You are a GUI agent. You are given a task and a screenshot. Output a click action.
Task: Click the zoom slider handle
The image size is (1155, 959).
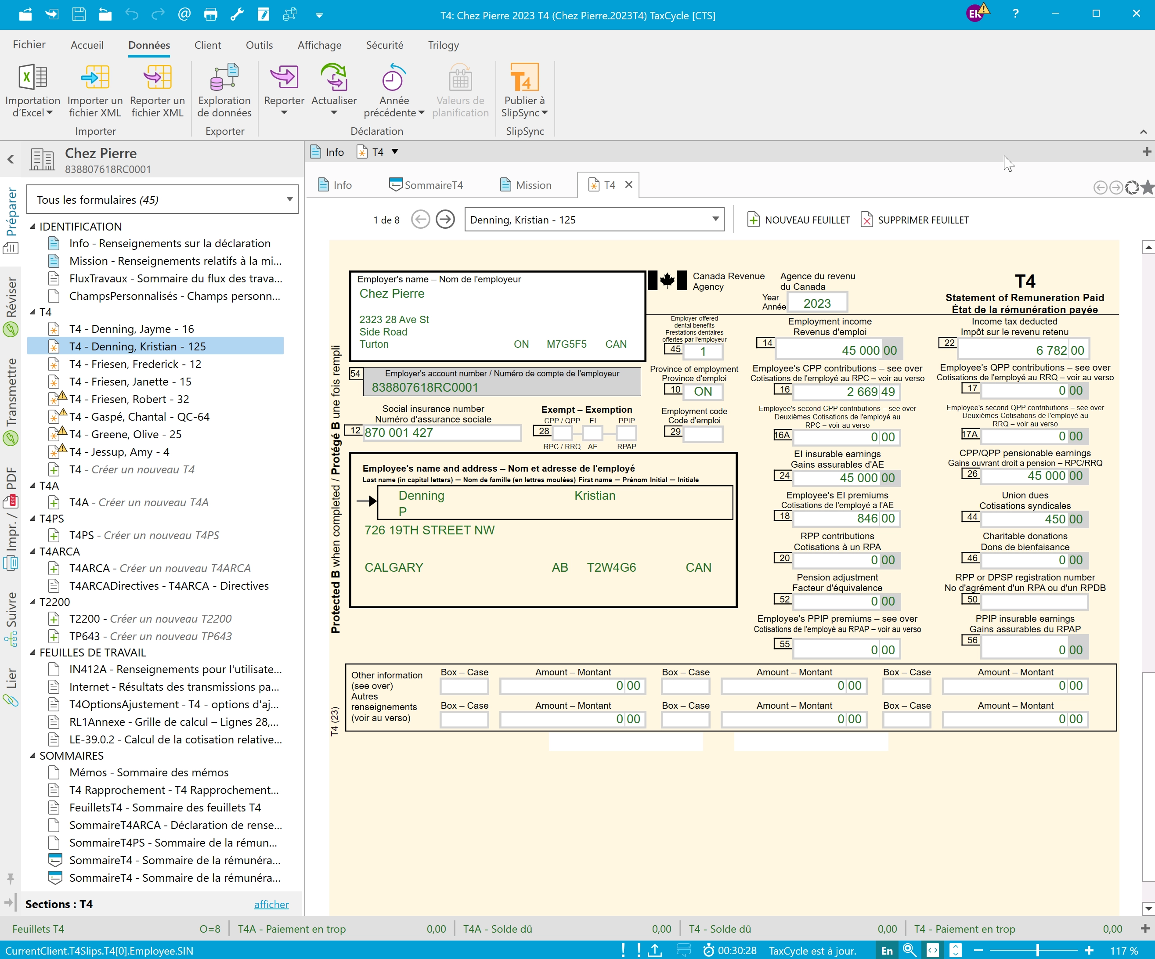(x=1037, y=950)
